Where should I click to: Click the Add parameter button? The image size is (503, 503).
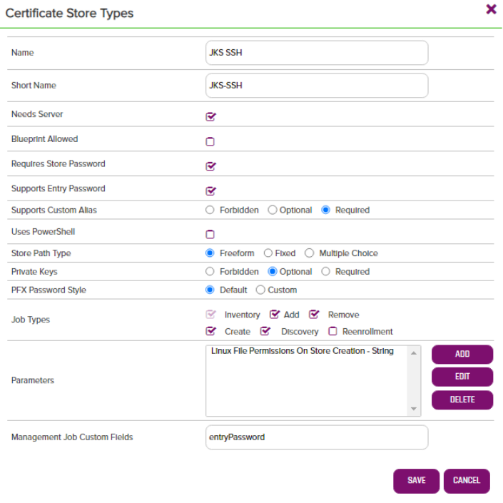pyautogui.click(x=462, y=354)
